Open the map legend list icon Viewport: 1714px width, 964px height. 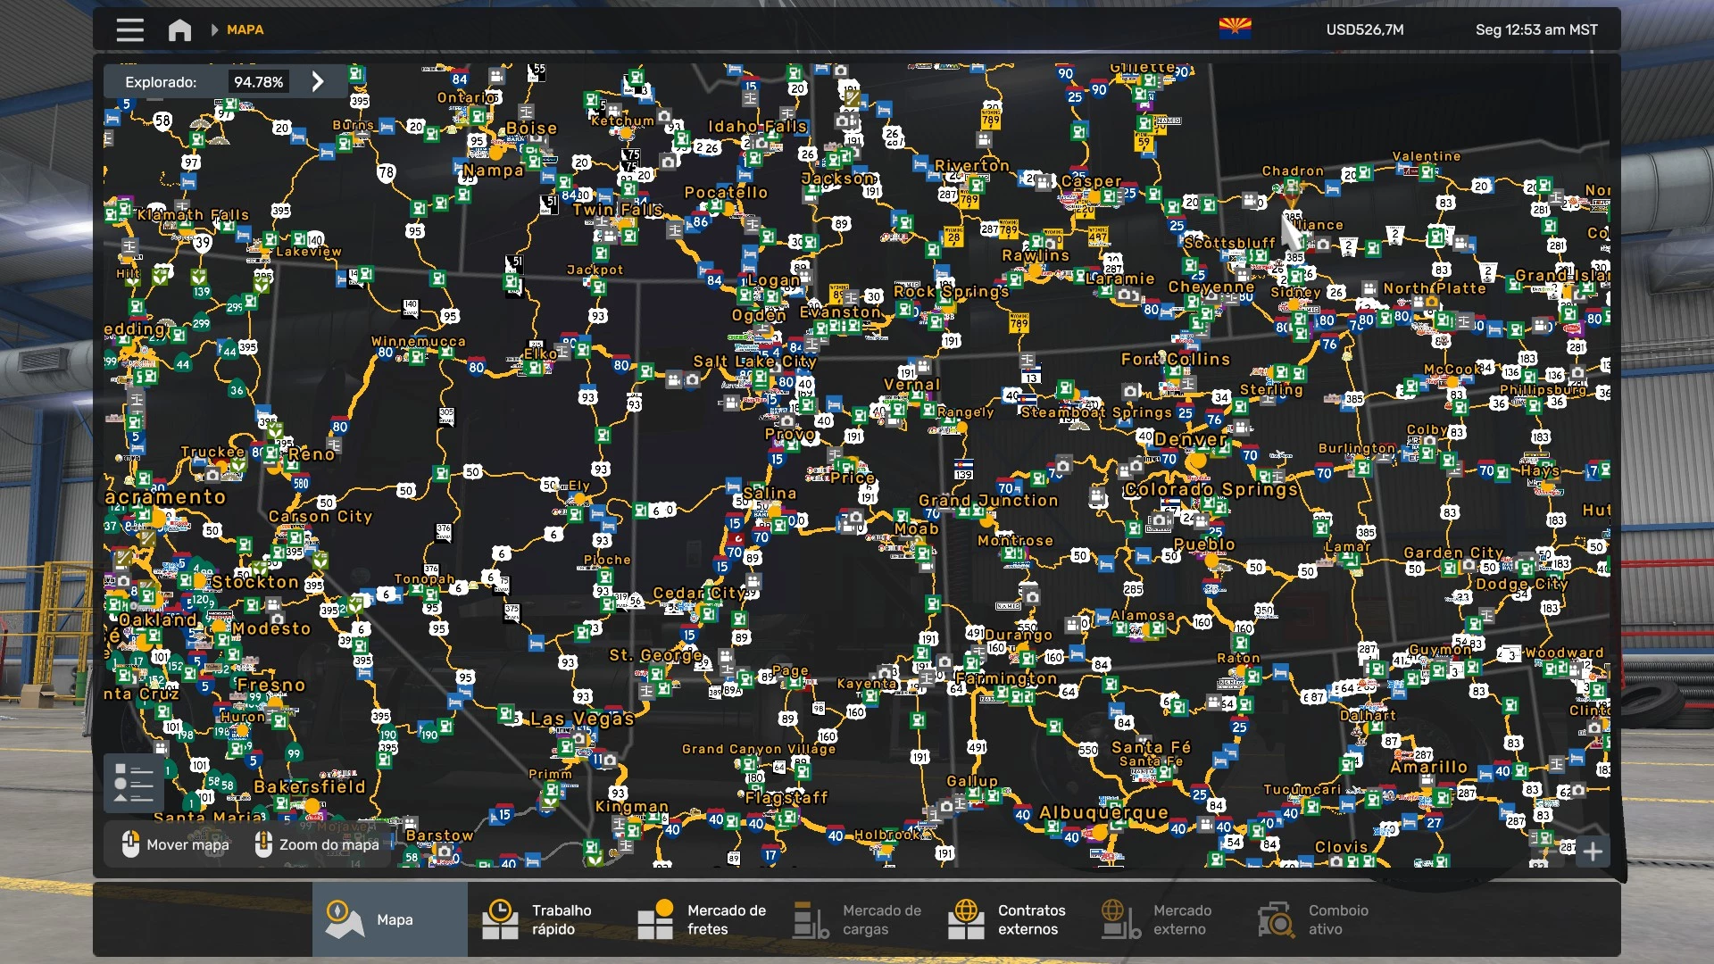pyautogui.click(x=134, y=783)
